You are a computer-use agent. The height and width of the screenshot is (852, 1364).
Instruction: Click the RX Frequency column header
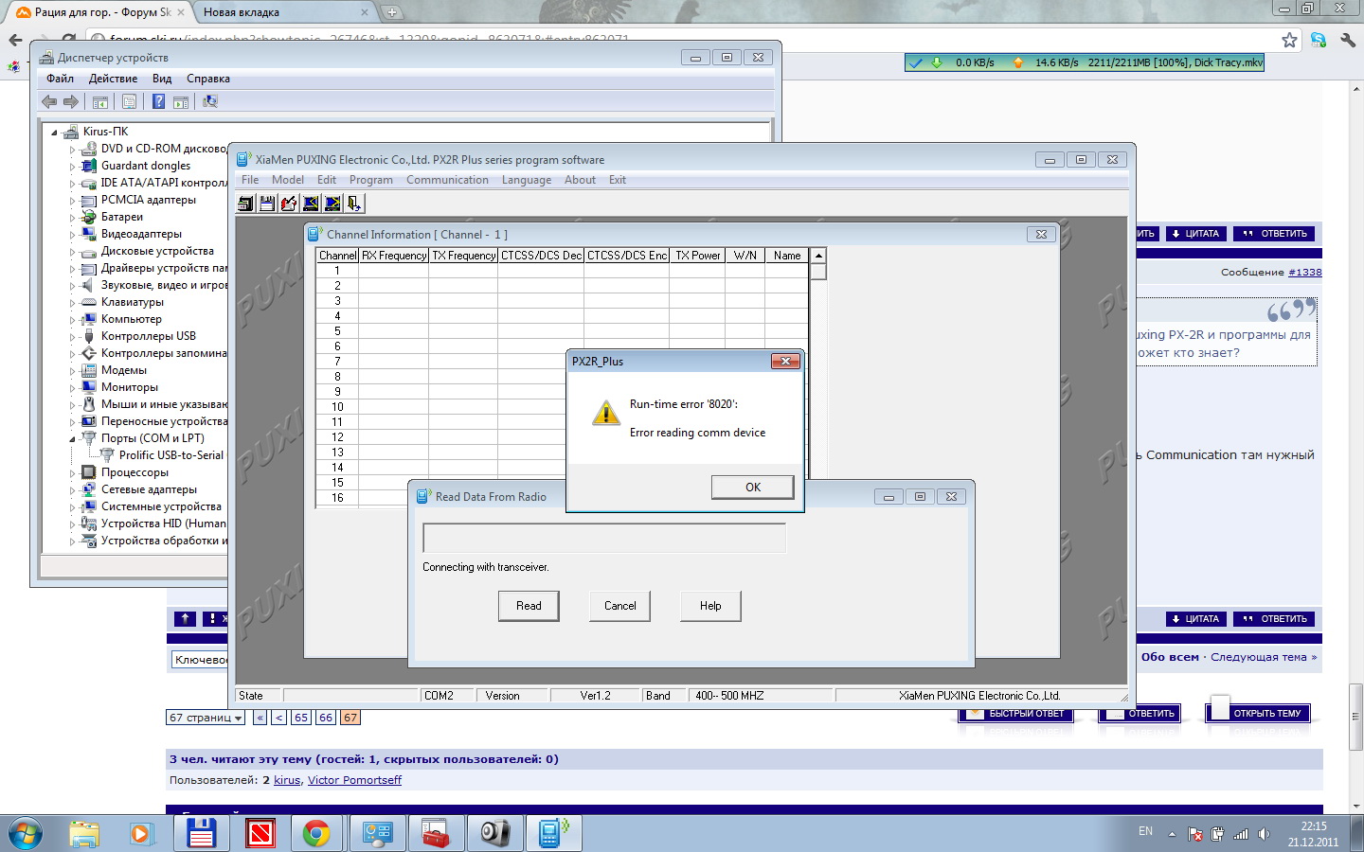pyautogui.click(x=394, y=256)
